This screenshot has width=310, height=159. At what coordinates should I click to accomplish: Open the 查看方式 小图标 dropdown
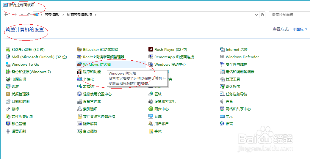(x=300, y=29)
